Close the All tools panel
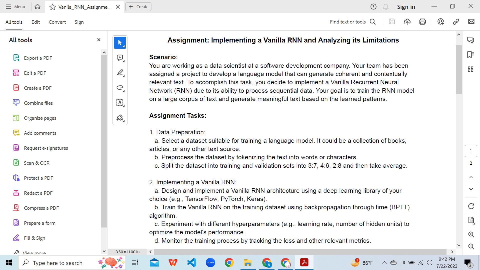Image resolution: width=480 pixels, height=270 pixels. 99,39
